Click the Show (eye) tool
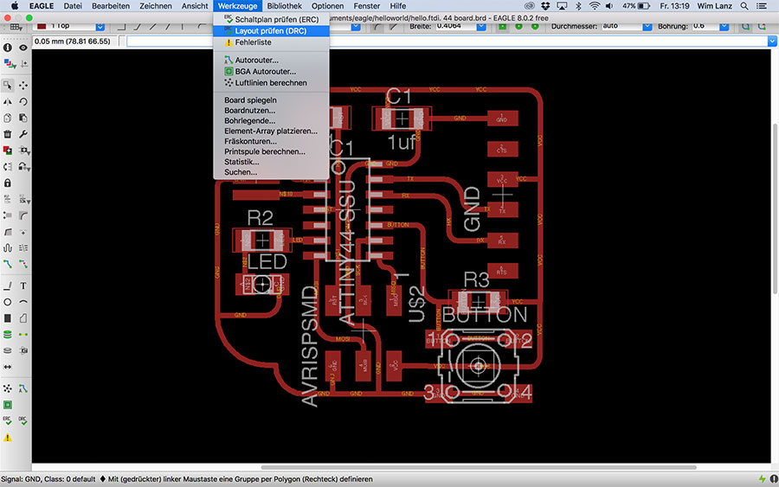The image size is (779, 487). [23, 48]
